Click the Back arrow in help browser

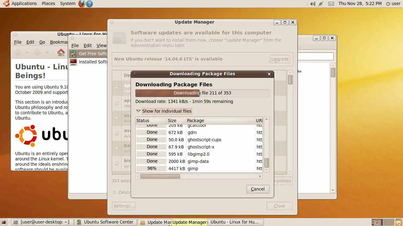[x=18, y=52]
